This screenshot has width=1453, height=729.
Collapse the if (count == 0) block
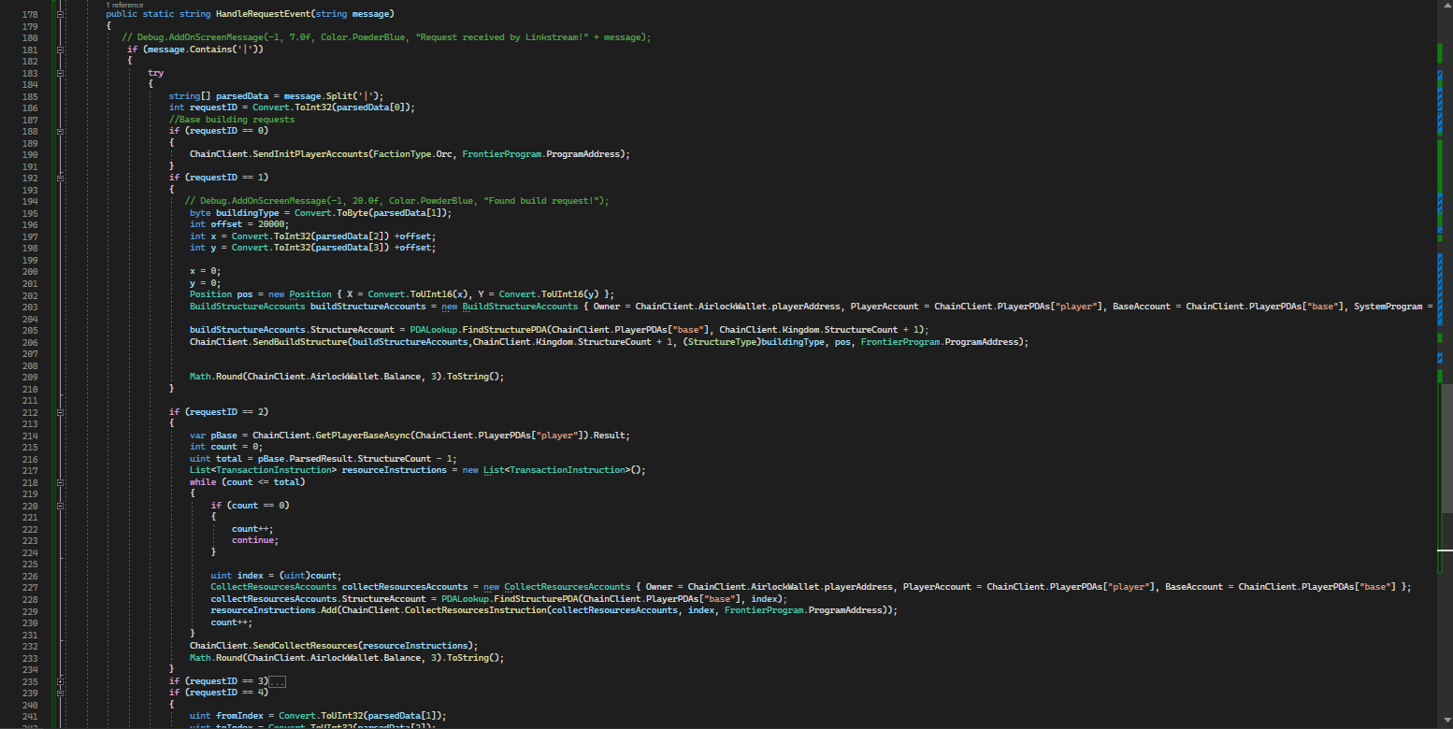[x=59, y=505]
